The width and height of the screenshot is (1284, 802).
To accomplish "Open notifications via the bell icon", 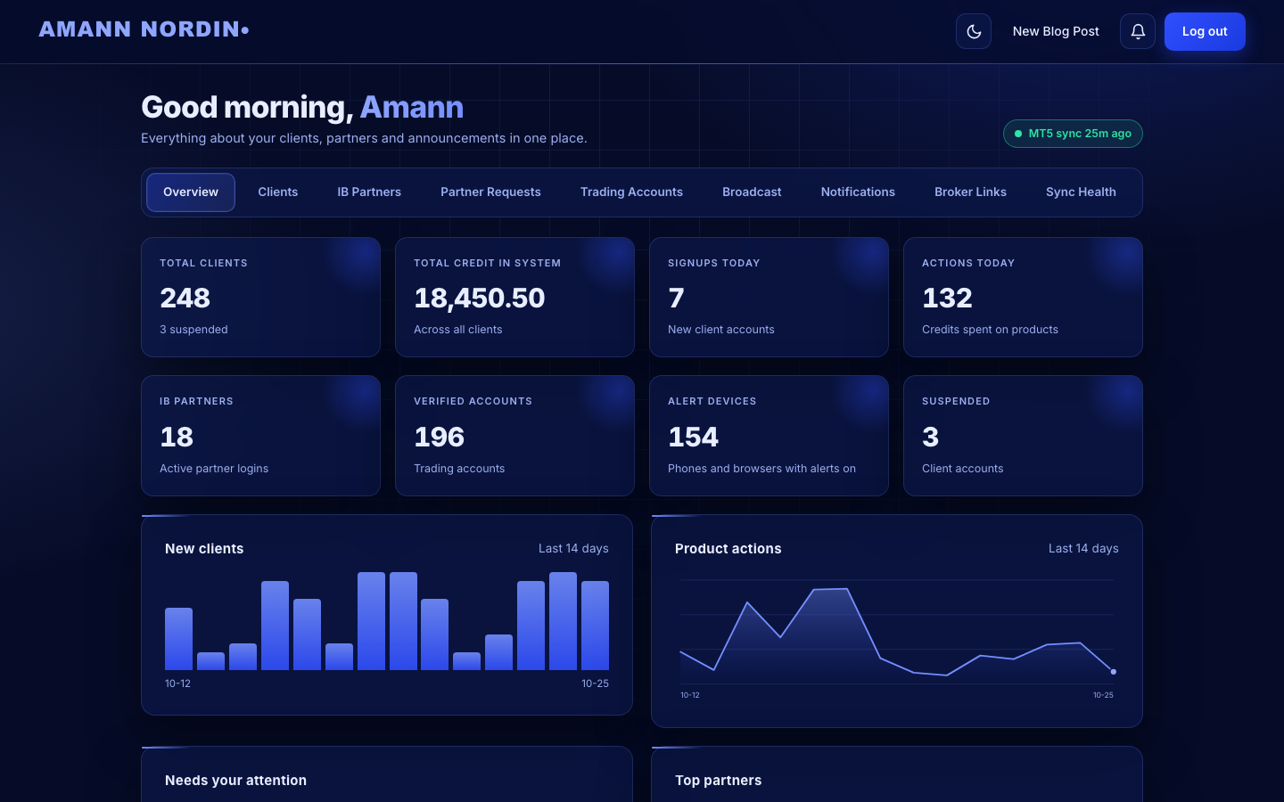I will 1138,31.
